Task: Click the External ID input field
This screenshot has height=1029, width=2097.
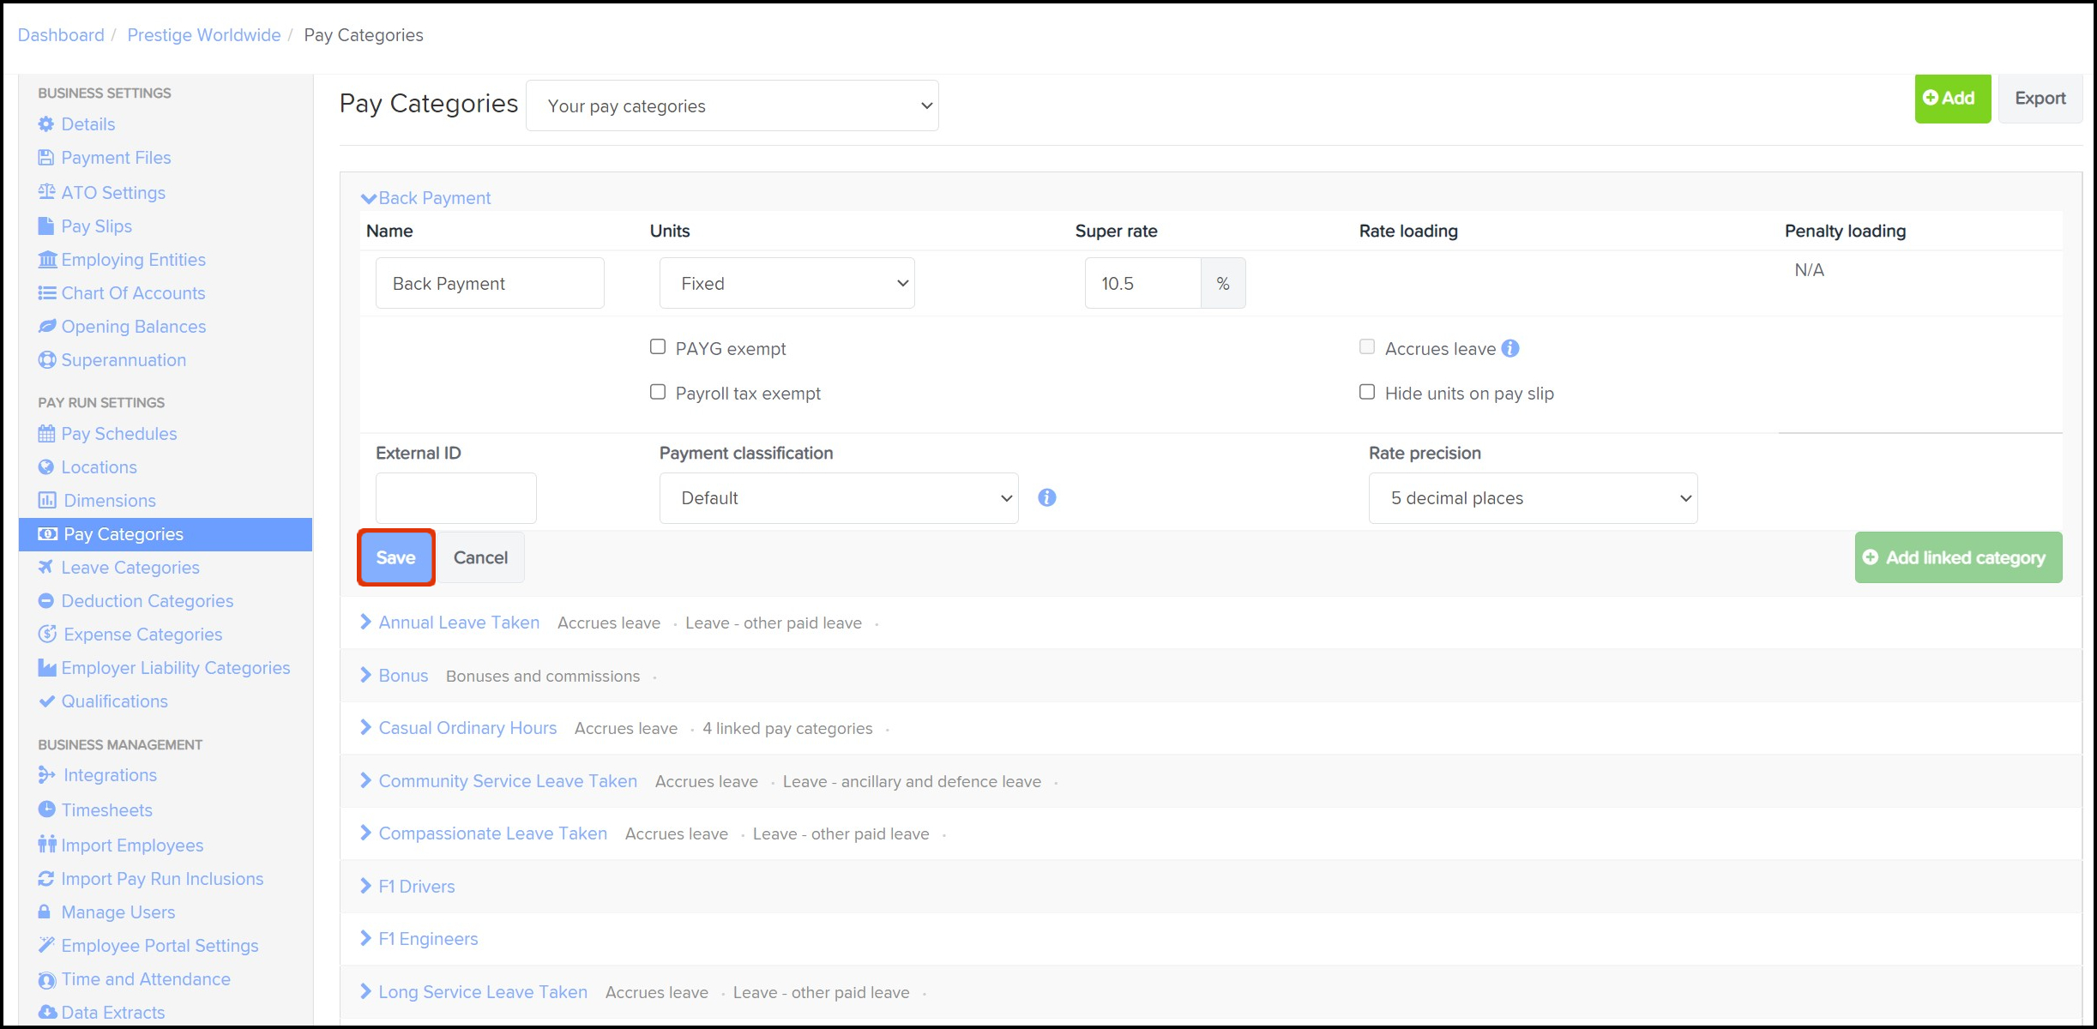Action: click(455, 498)
